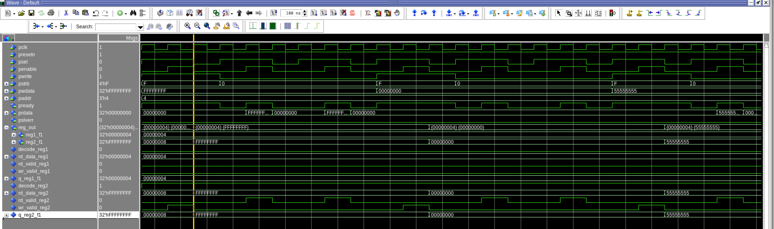This screenshot has height=229, width=774.
Task: Select the arrow Select Mode tool
Action: [x=559, y=13]
